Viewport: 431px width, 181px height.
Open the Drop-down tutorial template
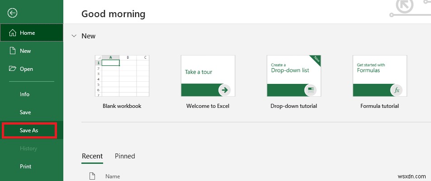[x=294, y=76]
